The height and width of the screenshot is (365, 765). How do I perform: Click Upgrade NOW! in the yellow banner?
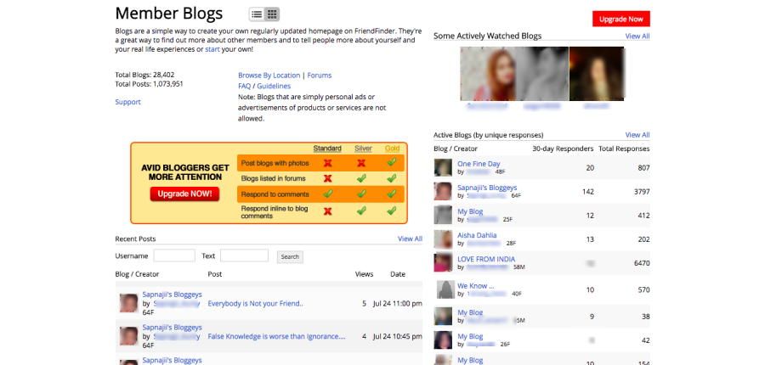(184, 194)
